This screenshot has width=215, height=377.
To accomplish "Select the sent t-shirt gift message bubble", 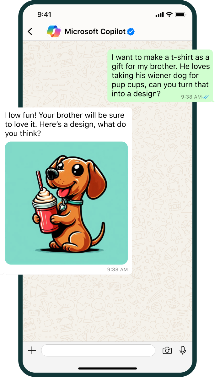I will point(160,75).
